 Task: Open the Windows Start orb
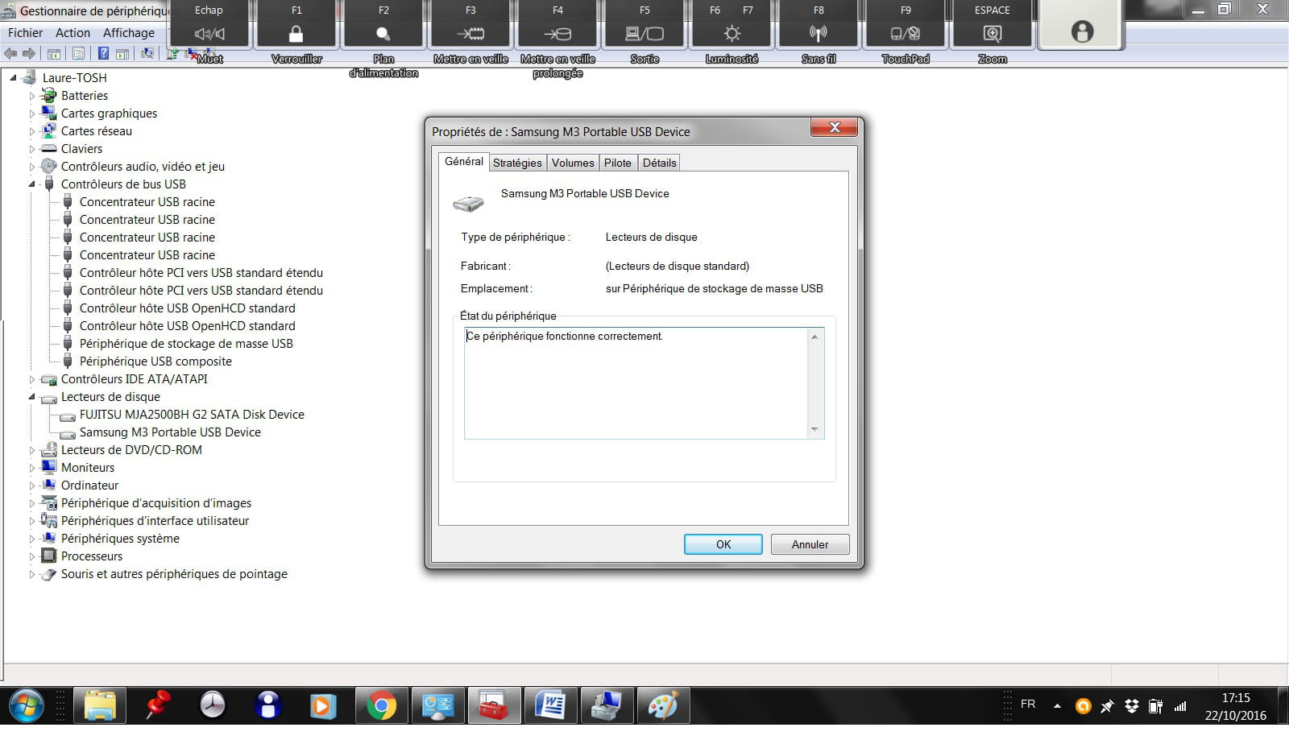tap(27, 706)
